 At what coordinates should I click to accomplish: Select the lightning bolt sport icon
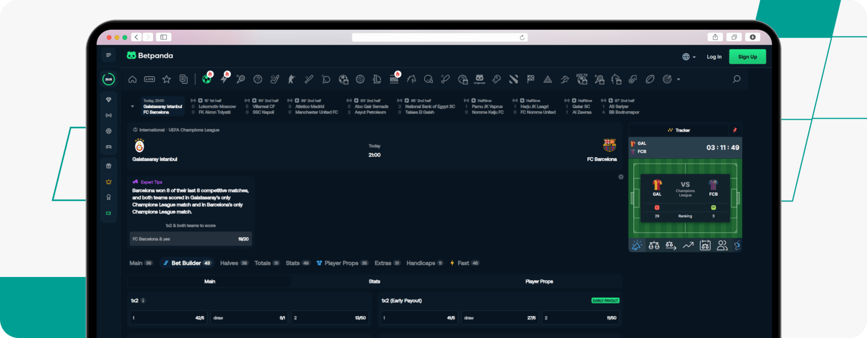point(224,78)
